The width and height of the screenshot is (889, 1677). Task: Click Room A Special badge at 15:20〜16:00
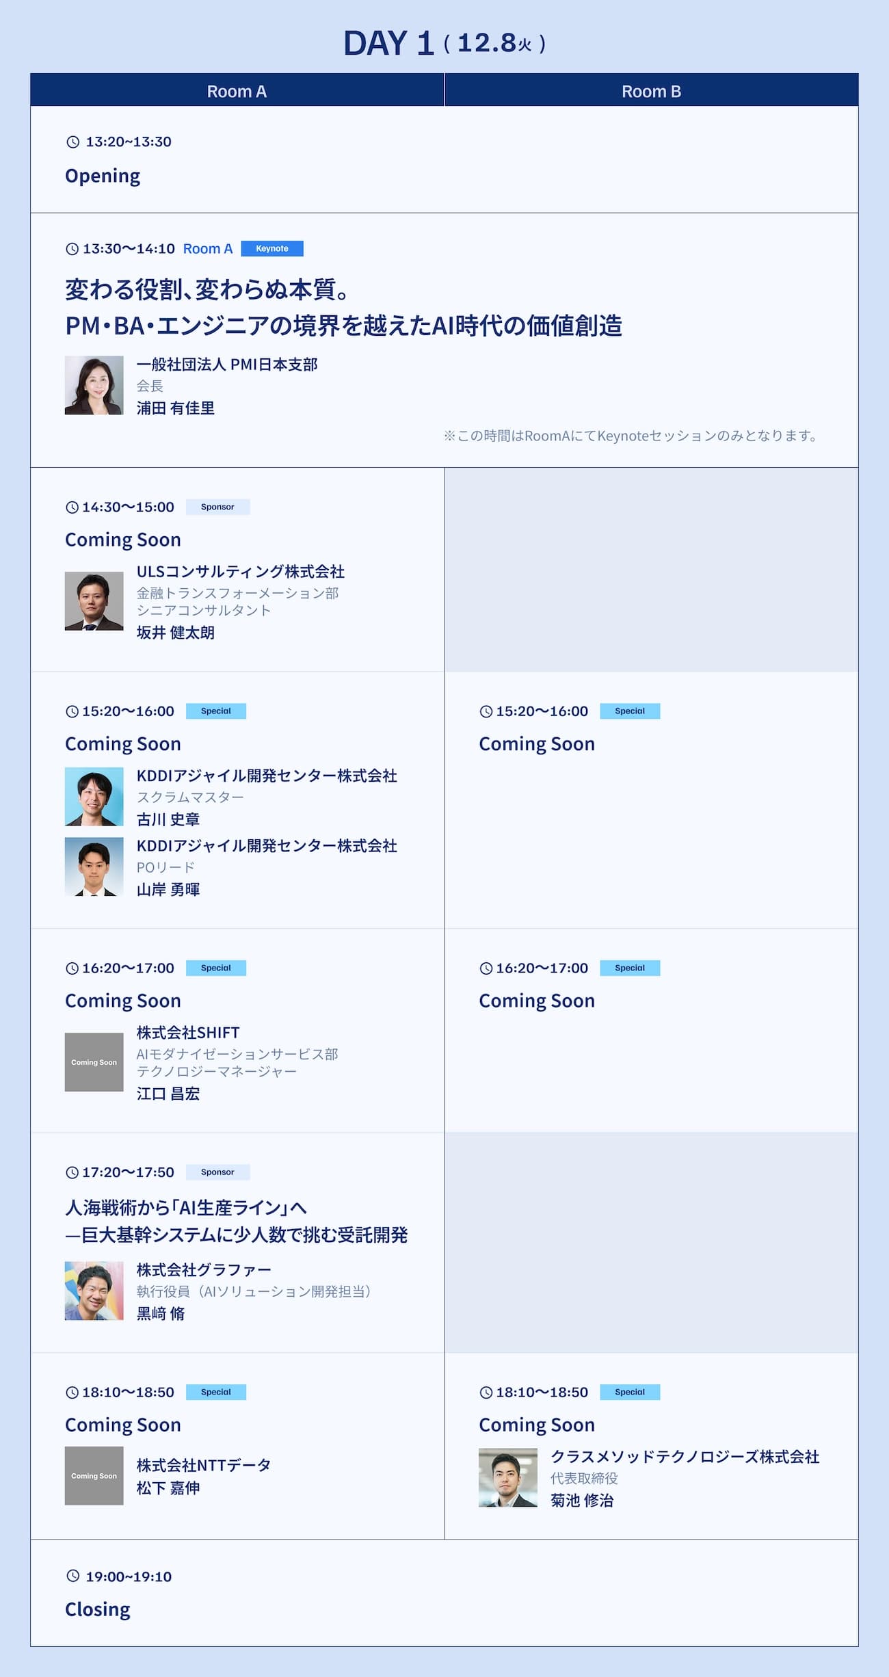coord(216,711)
